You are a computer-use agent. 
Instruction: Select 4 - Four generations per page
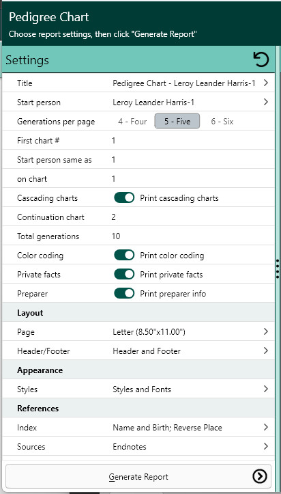132,122
